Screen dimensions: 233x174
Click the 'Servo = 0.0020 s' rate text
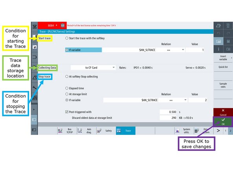pyautogui.click(x=196, y=68)
